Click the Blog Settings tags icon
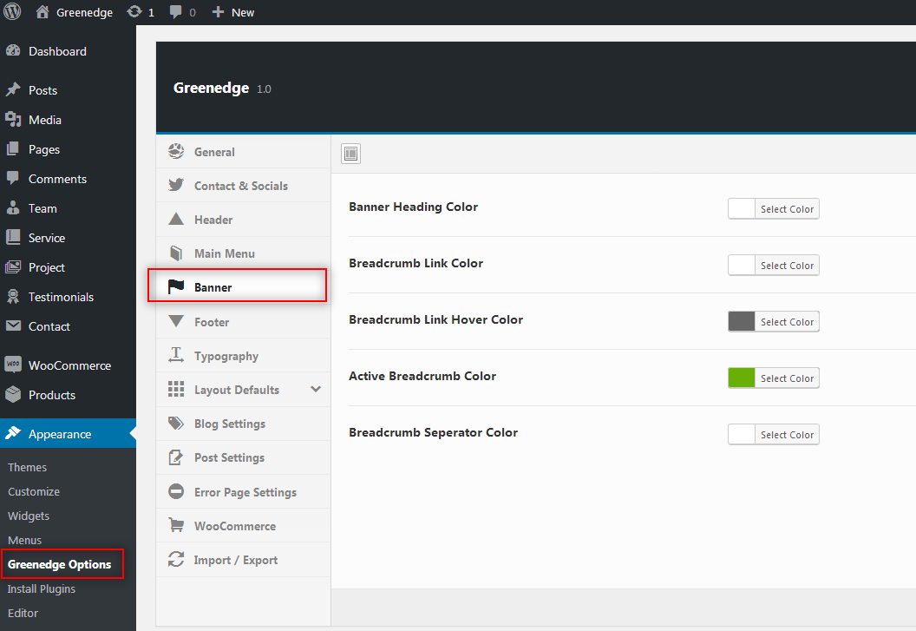The height and width of the screenshot is (631, 916). [x=176, y=423]
